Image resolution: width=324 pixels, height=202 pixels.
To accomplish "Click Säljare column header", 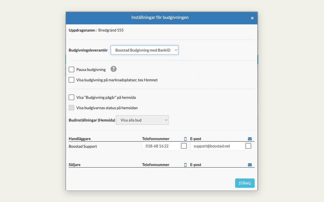I will pyautogui.click(x=75, y=165).
